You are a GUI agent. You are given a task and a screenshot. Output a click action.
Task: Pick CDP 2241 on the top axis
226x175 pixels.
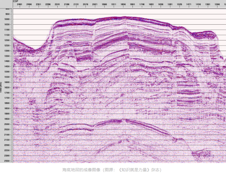(57, 5)
